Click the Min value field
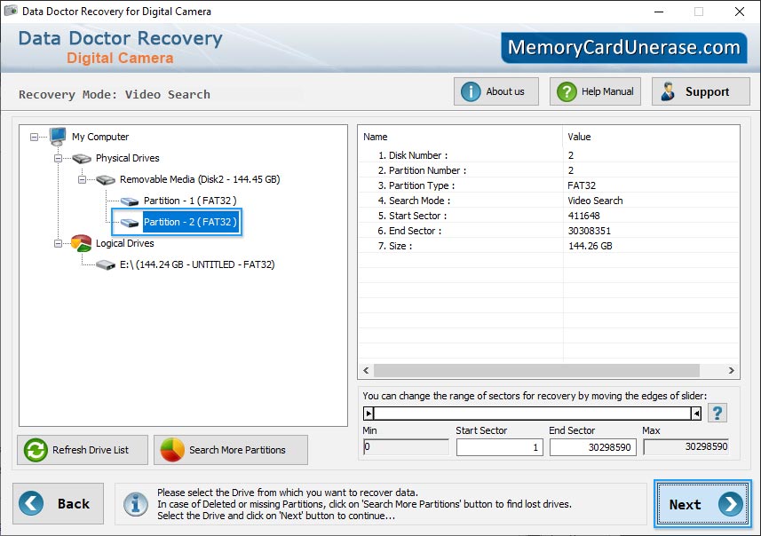The height and width of the screenshot is (536, 761). click(406, 446)
